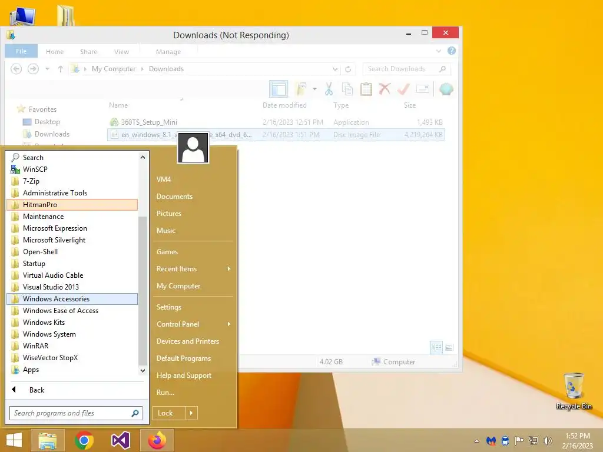Viewport: 603px width, 452px height.
Task: Click the red X delete icon in toolbar
Action: tap(385, 89)
